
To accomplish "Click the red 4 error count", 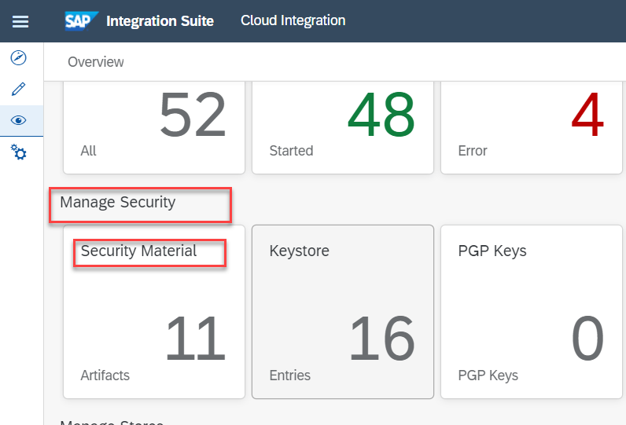I will click(x=587, y=116).
